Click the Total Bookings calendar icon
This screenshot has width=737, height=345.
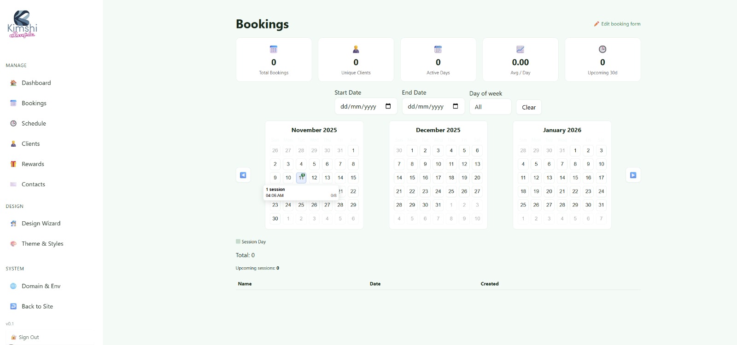(274, 49)
